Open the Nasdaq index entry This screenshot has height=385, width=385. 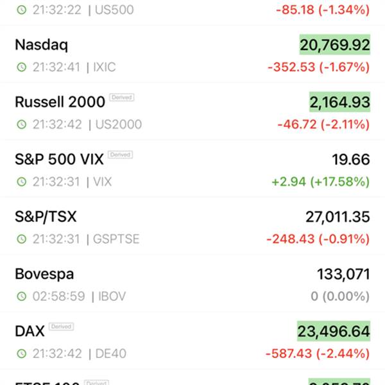[x=193, y=54]
